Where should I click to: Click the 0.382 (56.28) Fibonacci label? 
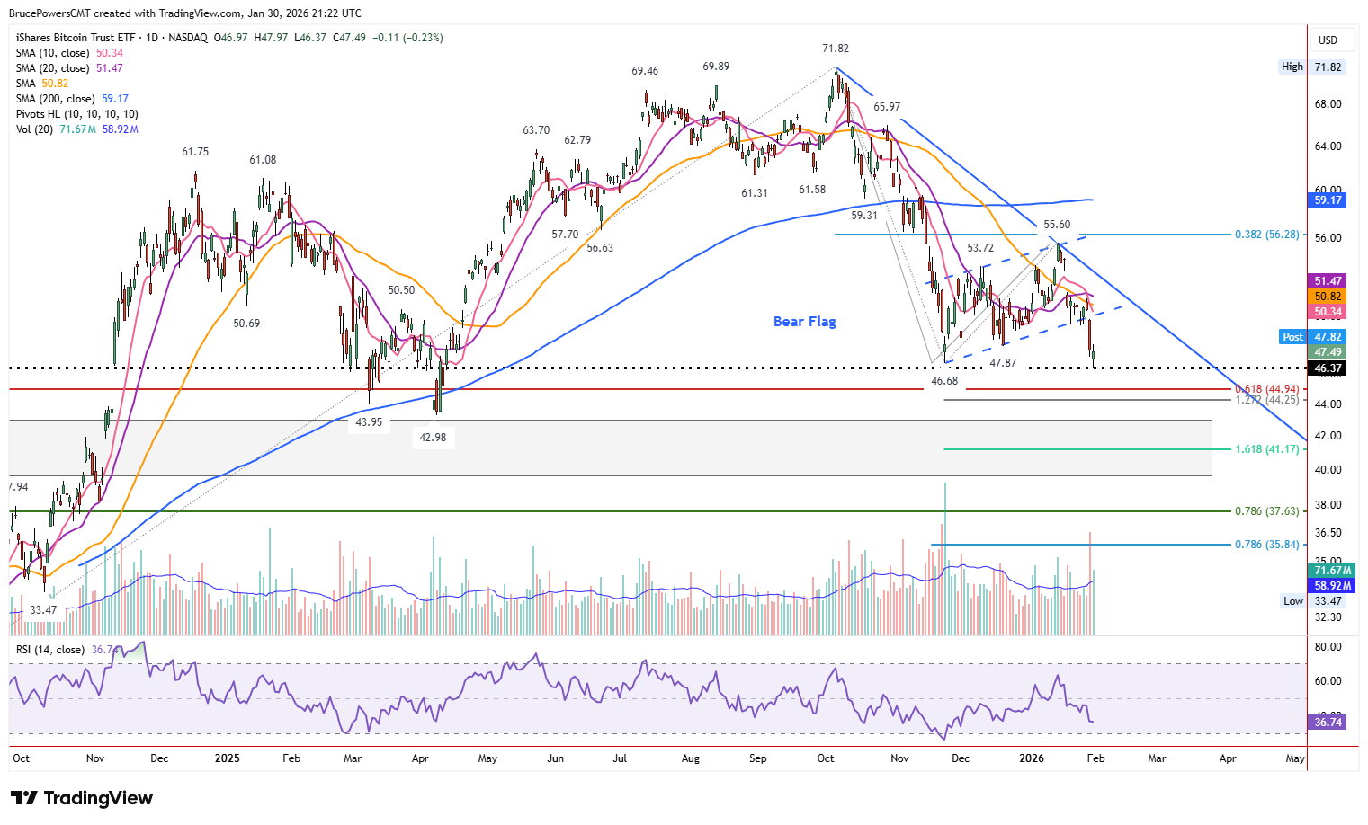1266,235
